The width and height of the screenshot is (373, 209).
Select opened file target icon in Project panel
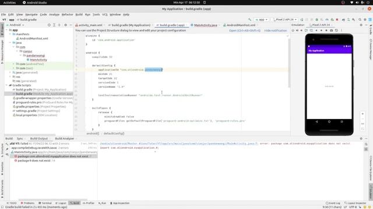point(49,25)
